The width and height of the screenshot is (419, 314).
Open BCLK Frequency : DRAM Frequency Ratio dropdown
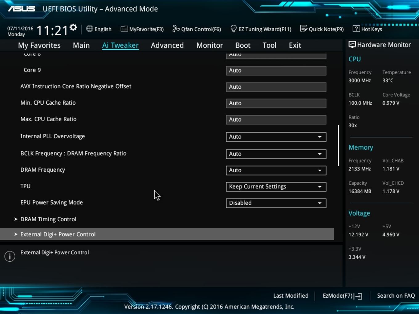(x=276, y=154)
